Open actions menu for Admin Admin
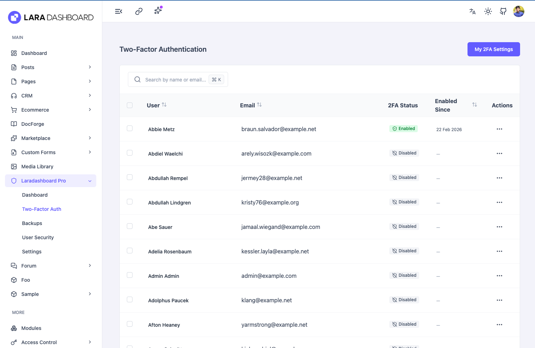535x348 pixels. tap(499, 276)
